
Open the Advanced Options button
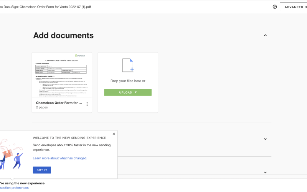pos(294,7)
